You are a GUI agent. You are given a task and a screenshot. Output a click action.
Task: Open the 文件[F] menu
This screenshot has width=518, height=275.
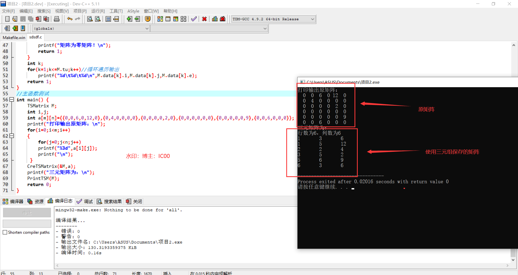tap(8, 11)
